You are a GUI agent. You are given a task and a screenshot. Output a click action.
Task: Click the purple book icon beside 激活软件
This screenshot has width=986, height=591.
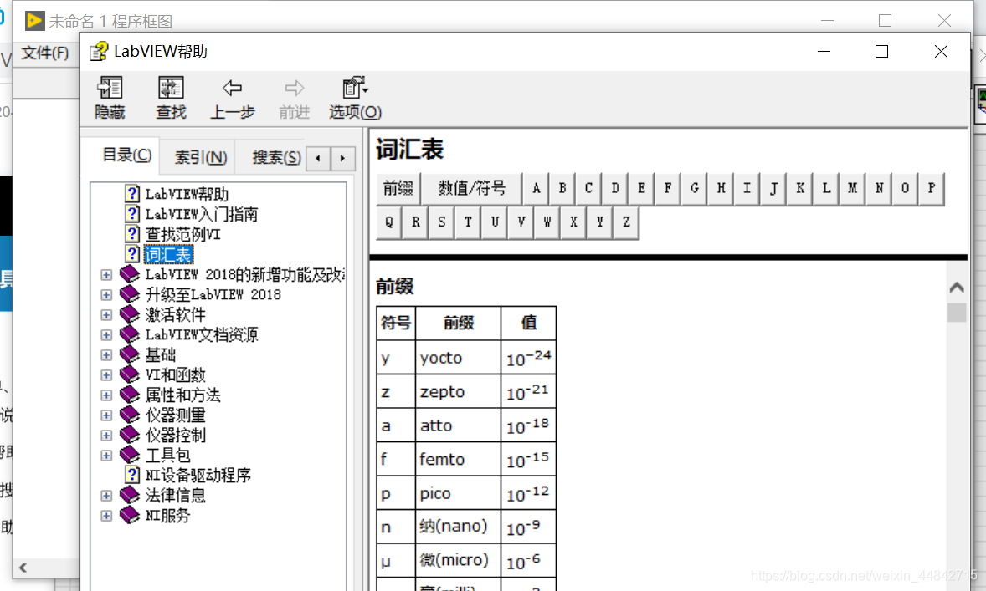(130, 314)
